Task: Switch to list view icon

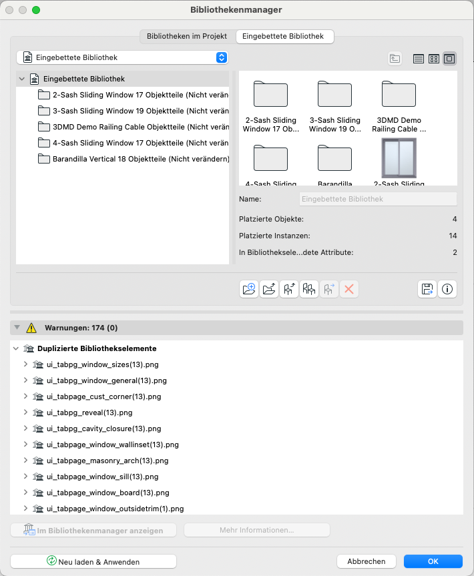Action: pos(418,59)
